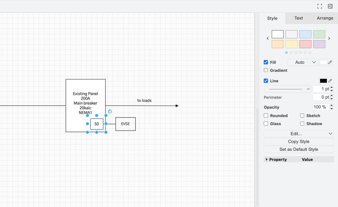This screenshot has width=338, height=207.
Task: Go to next style palette page arrow
Action: [329, 39]
